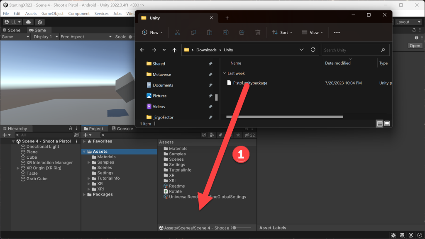Toggle hidden packages visibility showing 22
Viewport: 425px width, 239px height.
(x=249, y=135)
